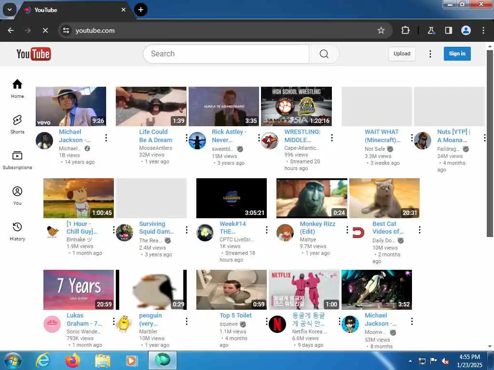The width and height of the screenshot is (494, 370).
Task: Click the Upload button
Action: click(x=402, y=54)
